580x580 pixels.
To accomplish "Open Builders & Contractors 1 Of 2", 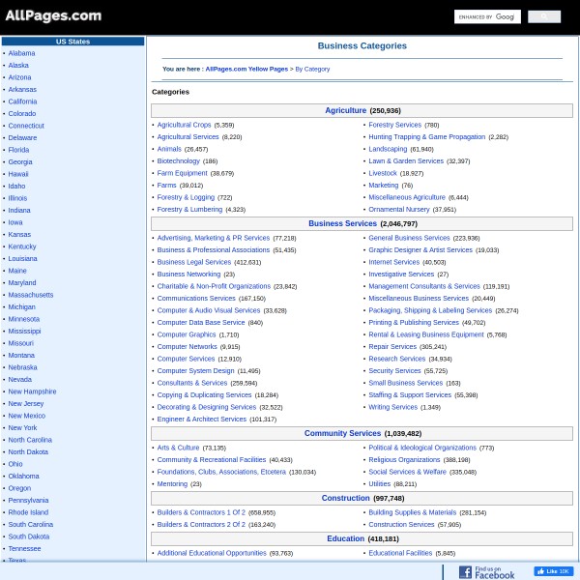I will pos(201,512).
